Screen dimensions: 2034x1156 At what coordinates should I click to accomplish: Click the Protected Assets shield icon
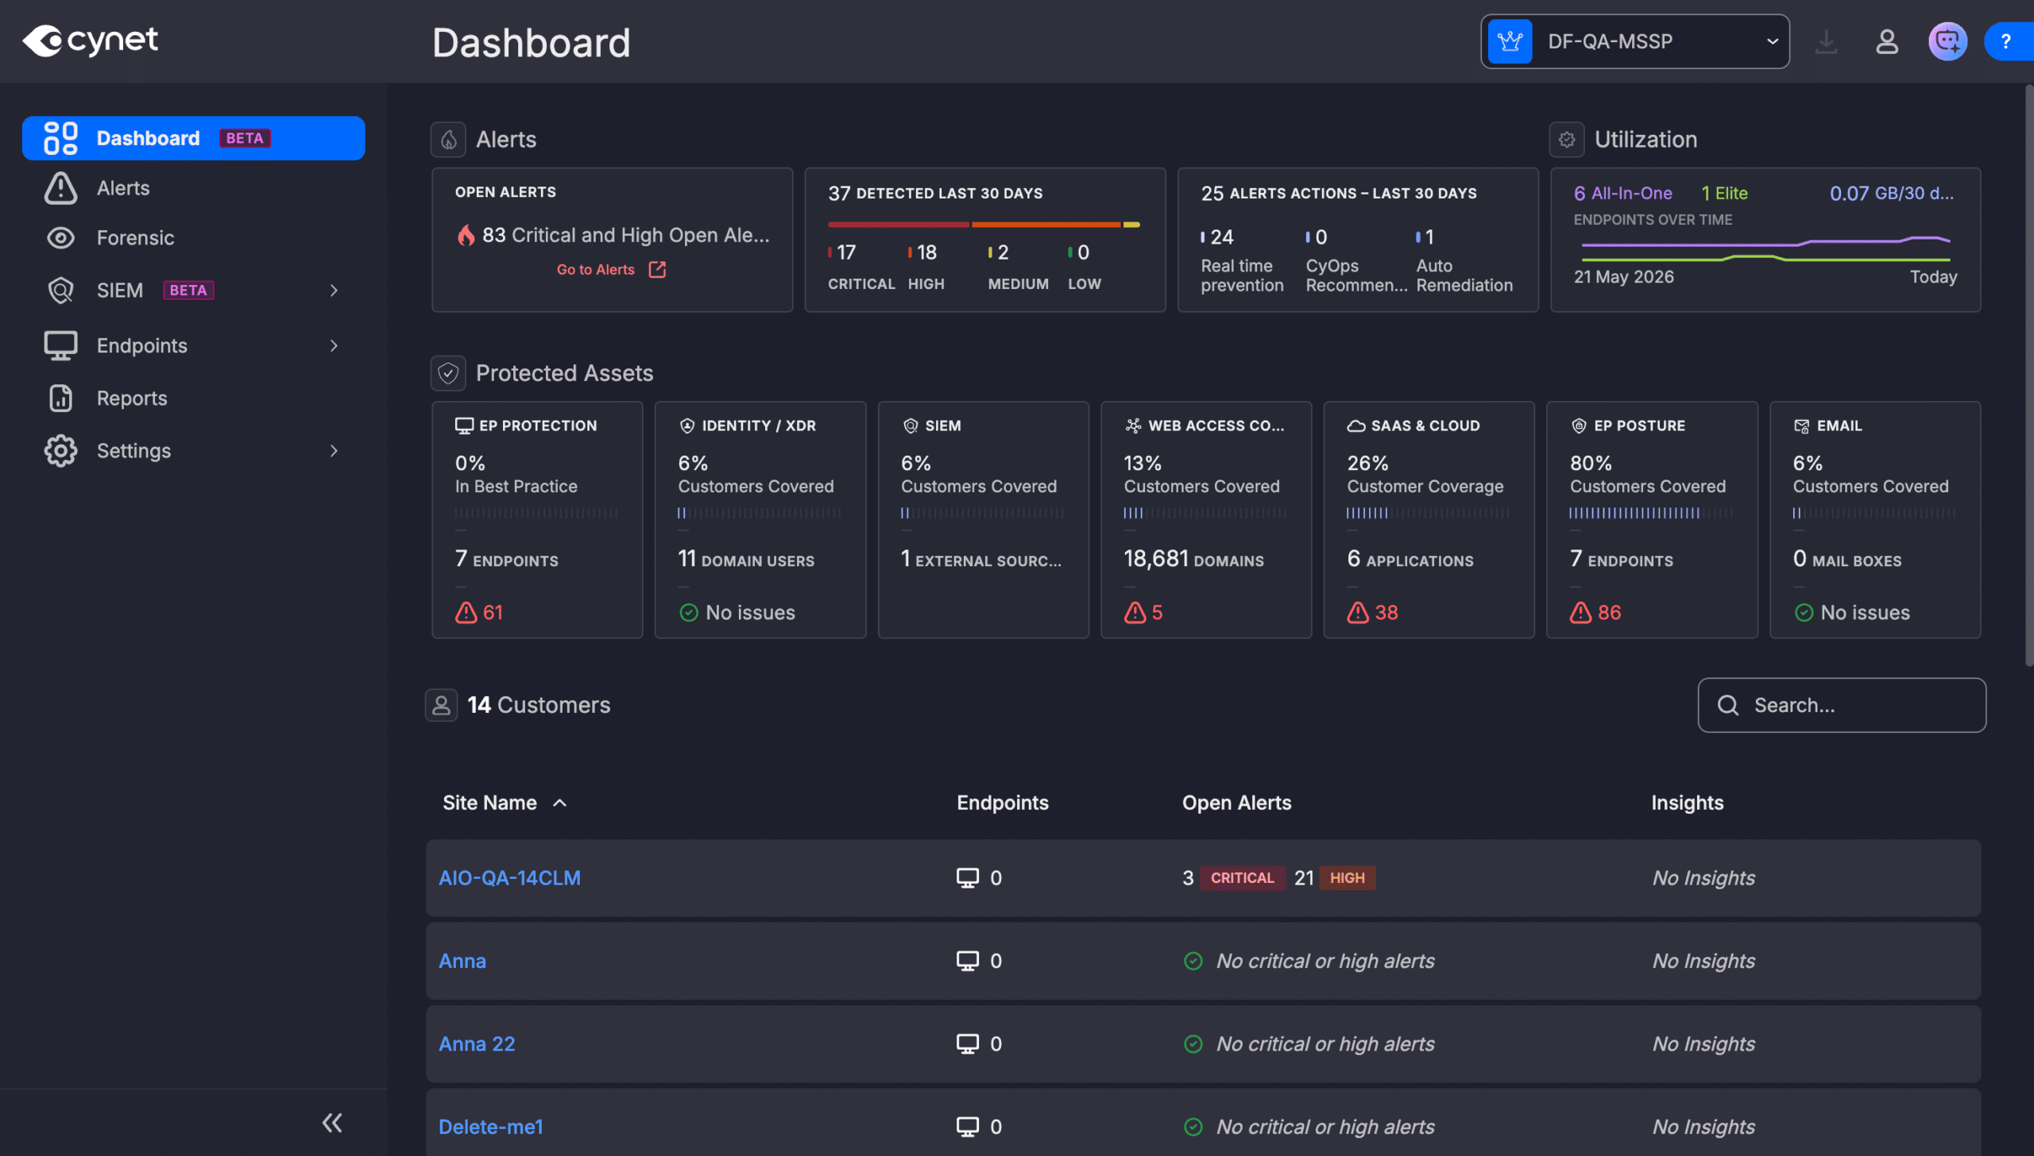[x=448, y=373]
